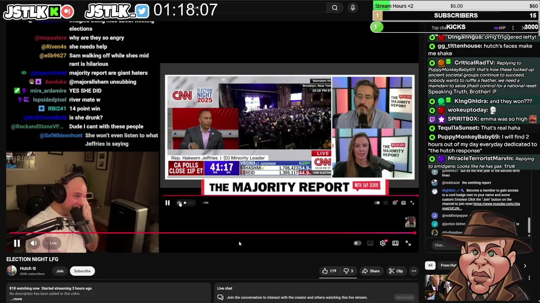Viewport: 540px width, 303px height.
Task: Subscribe to the Hutch channel
Action: (82, 271)
